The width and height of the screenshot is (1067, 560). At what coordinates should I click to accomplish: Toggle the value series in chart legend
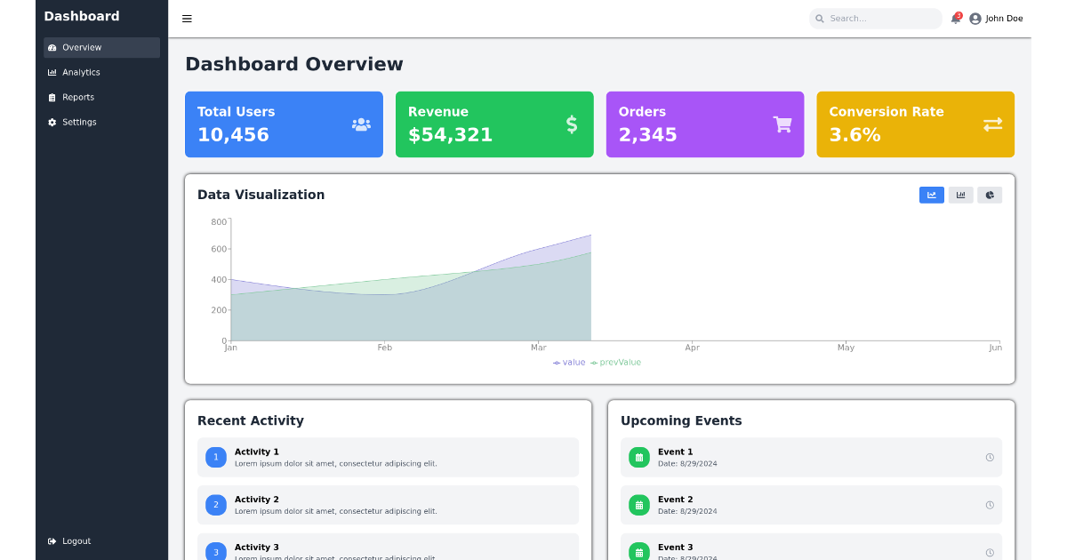569,363
